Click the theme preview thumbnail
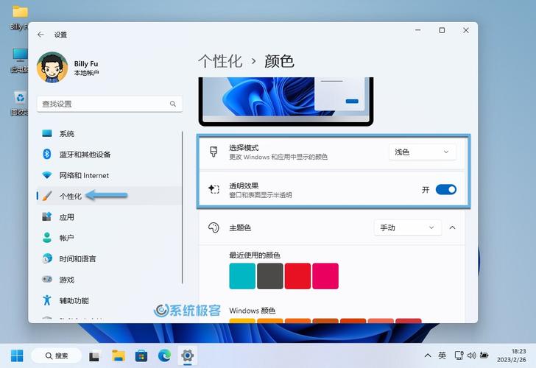Viewport: 536px width, 368px height. (286, 101)
